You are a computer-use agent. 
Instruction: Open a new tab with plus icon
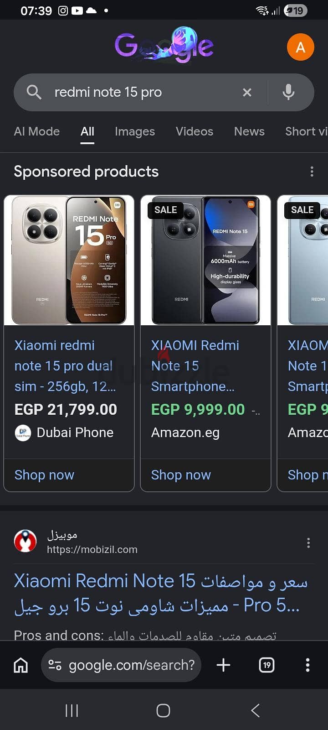[223, 665]
